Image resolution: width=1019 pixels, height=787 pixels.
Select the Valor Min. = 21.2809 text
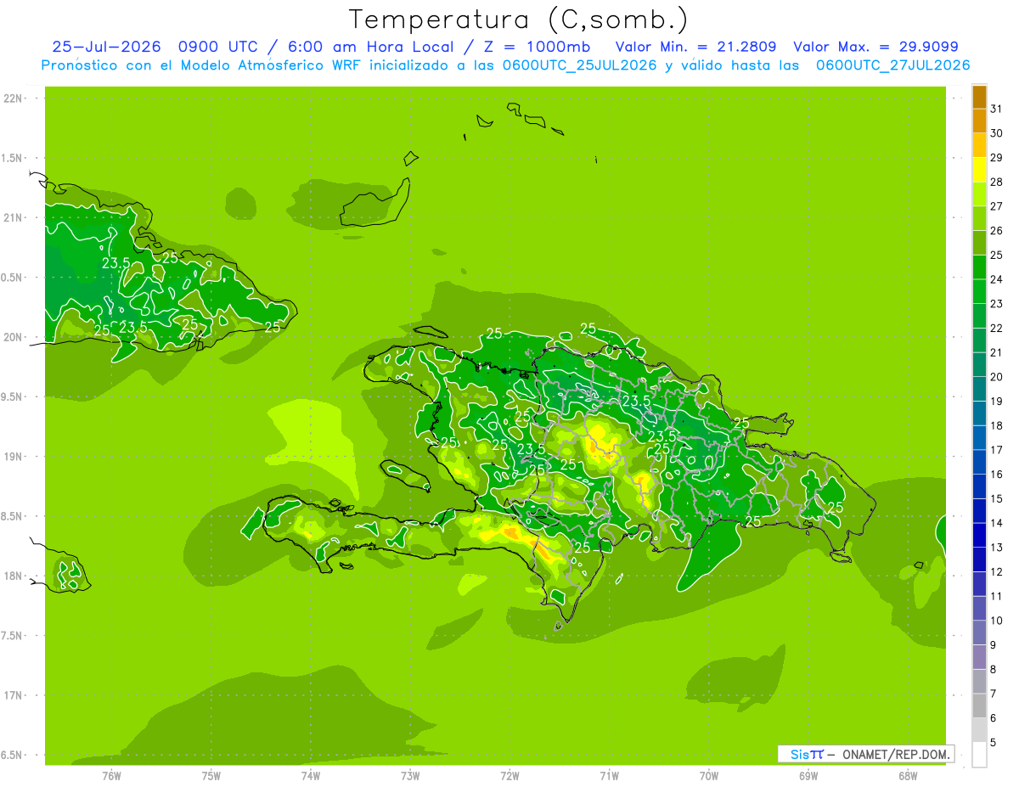[x=695, y=47]
